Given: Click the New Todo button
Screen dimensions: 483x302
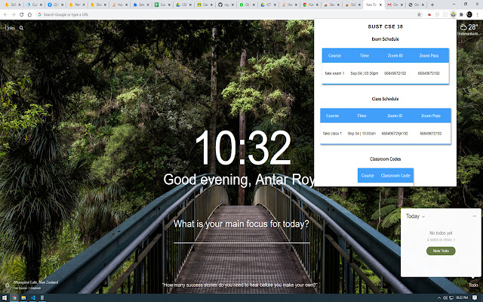Looking at the screenshot, I should coord(441,251).
